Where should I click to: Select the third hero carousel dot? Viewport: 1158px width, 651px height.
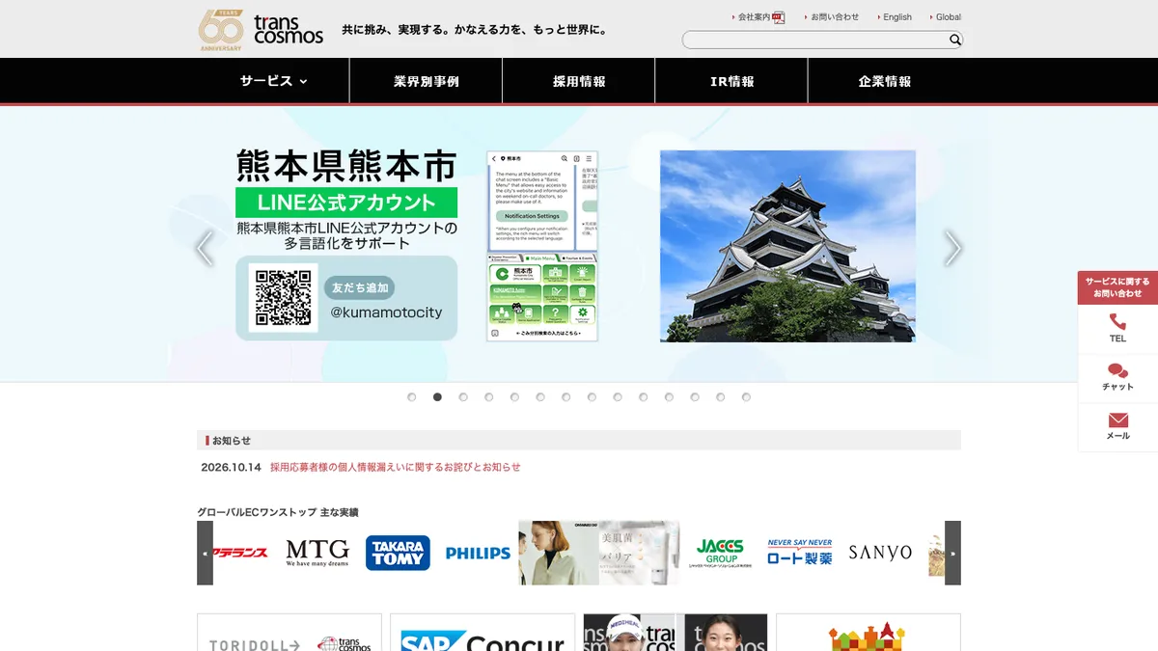(x=463, y=396)
